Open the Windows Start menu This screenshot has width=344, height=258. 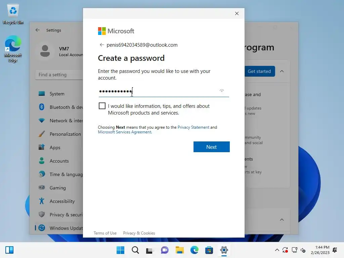pos(121,250)
